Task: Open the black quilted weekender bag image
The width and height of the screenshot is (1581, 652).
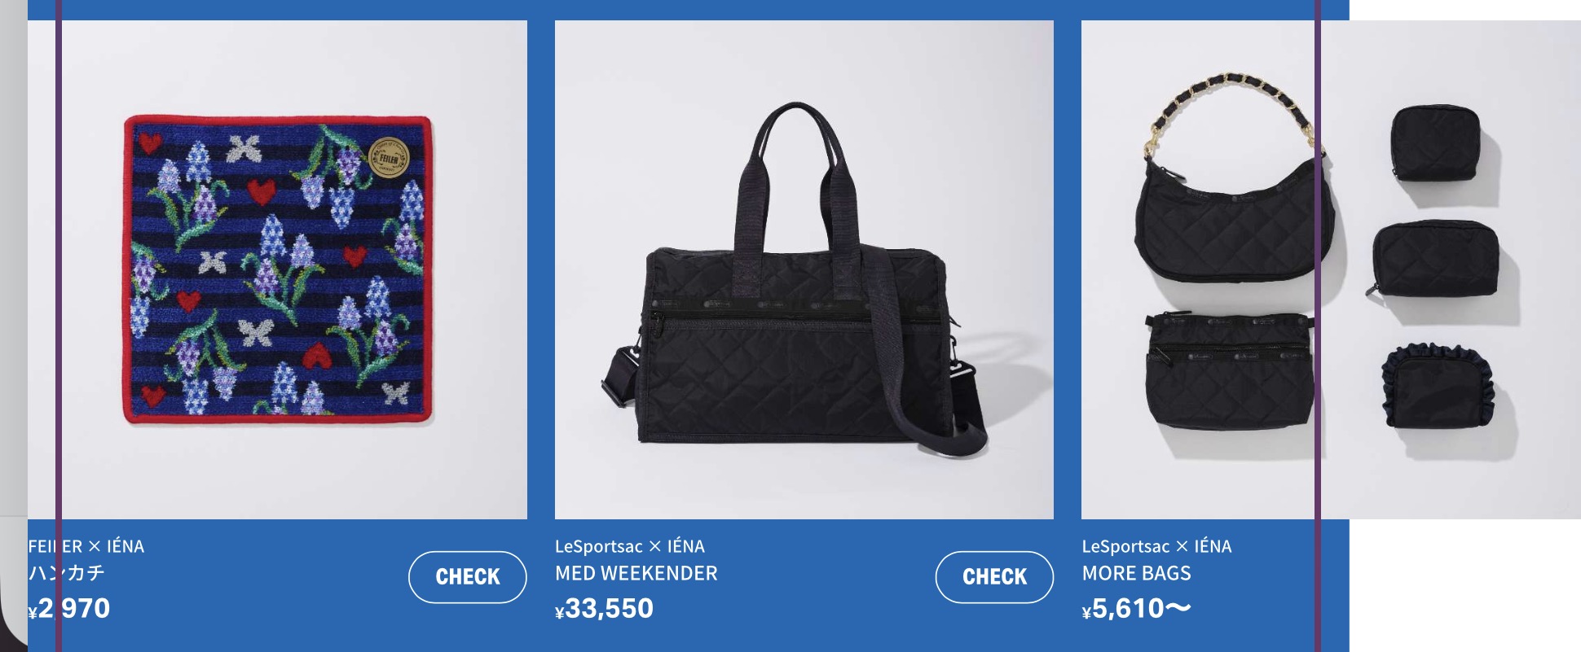Action: (x=804, y=269)
